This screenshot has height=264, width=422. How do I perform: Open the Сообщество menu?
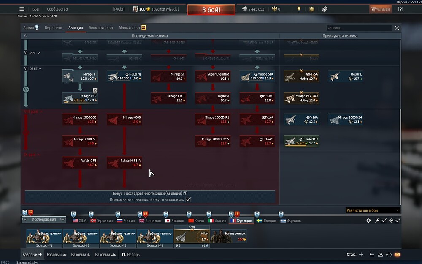[57, 9]
